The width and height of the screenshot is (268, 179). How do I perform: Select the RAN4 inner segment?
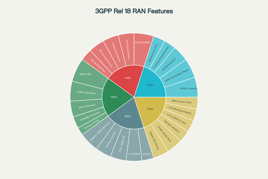[127, 116]
